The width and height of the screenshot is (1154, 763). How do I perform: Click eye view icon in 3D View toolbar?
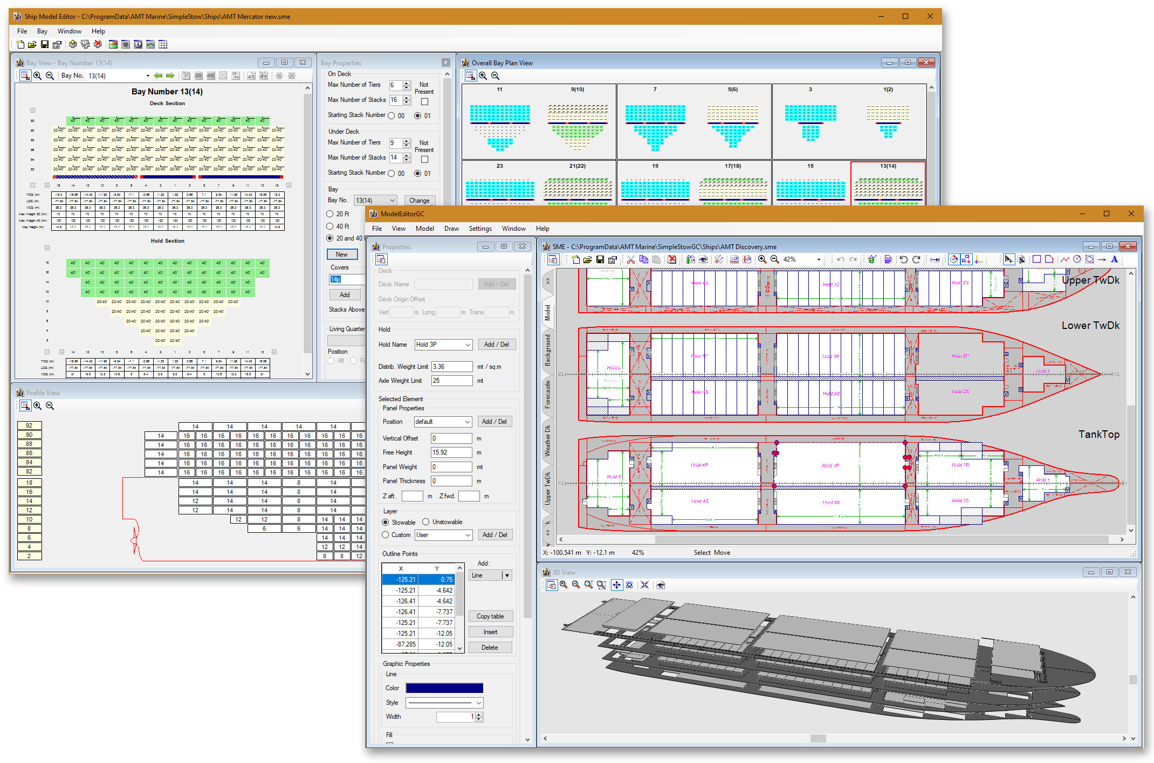point(661,585)
